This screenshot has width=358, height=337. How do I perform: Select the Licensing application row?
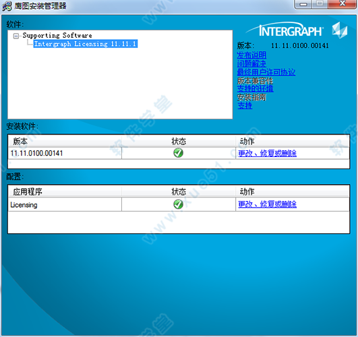coord(179,204)
